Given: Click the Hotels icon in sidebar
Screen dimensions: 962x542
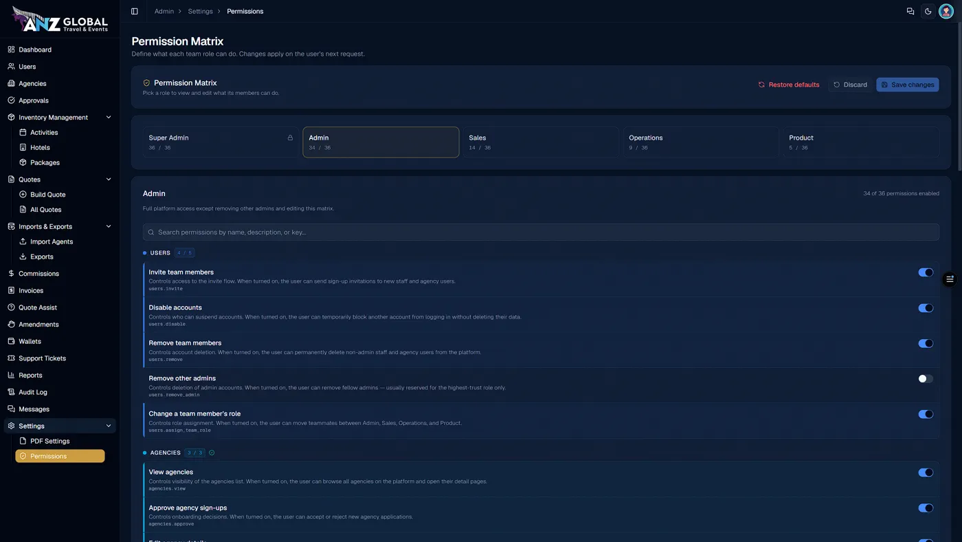Looking at the screenshot, I should pyautogui.click(x=23, y=147).
